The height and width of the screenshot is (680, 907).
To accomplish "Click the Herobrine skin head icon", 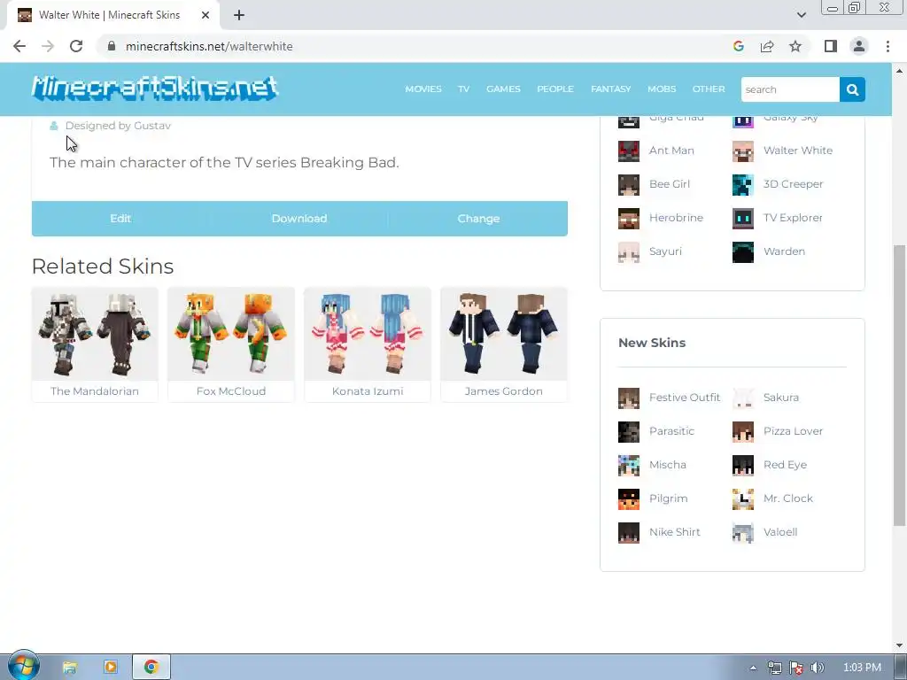I will (629, 218).
